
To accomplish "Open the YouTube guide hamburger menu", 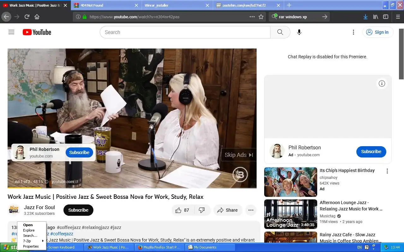I will (x=11, y=32).
